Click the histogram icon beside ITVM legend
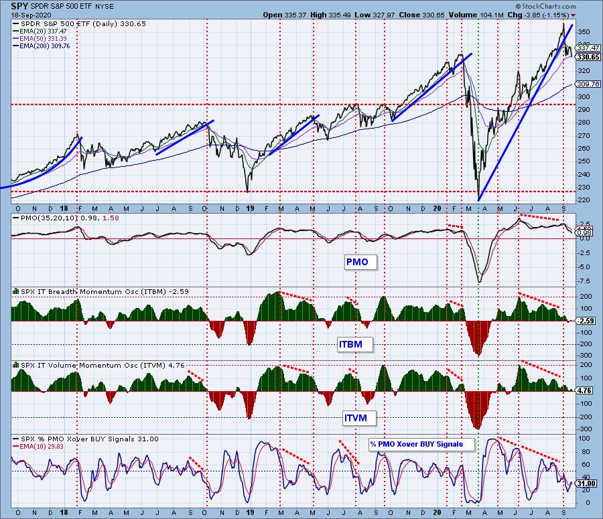This screenshot has width=603, height=519. click(x=16, y=365)
